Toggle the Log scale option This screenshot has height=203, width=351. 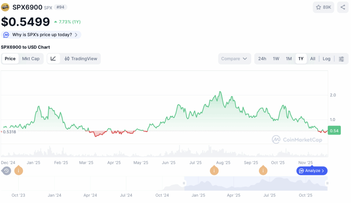tap(326, 59)
